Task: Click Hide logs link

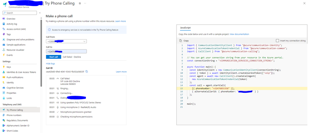Action: coord(51,64)
